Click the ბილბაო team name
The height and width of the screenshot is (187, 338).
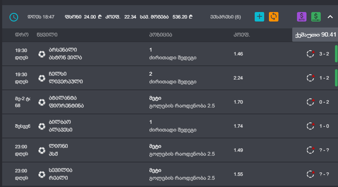click(x=60, y=122)
